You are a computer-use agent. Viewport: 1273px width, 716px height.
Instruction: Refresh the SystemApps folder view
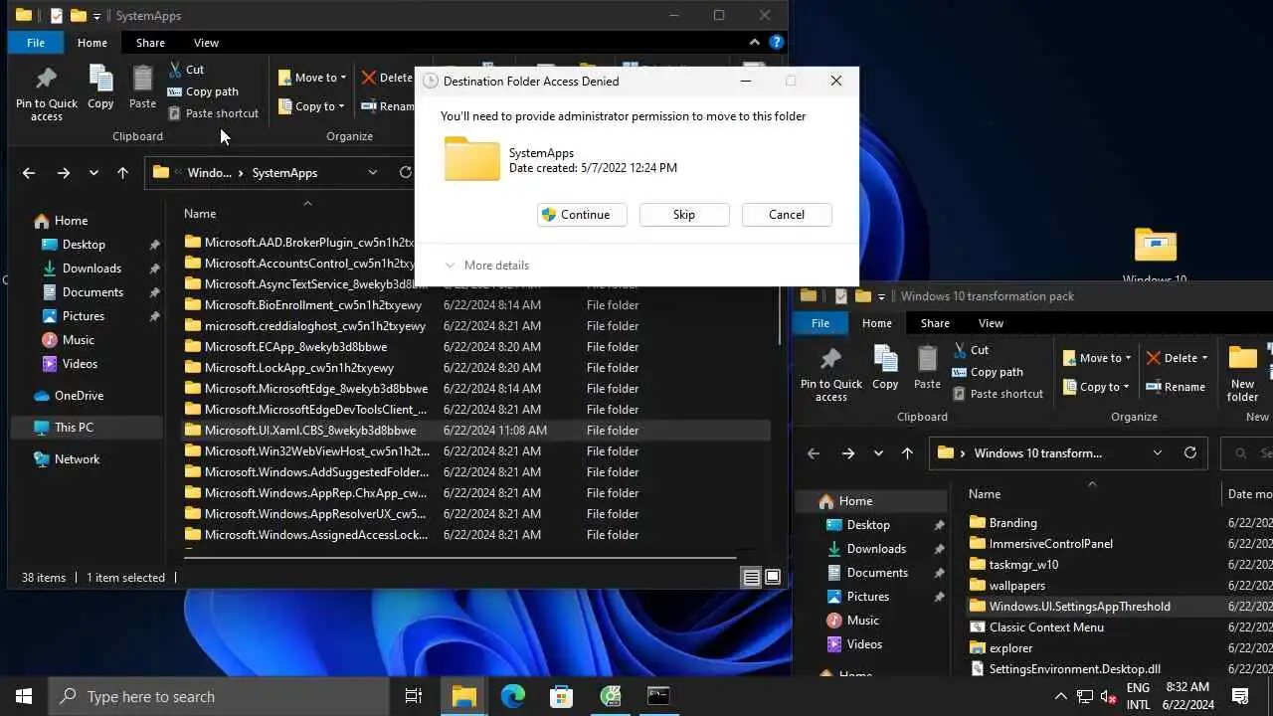(x=405, y=172)
